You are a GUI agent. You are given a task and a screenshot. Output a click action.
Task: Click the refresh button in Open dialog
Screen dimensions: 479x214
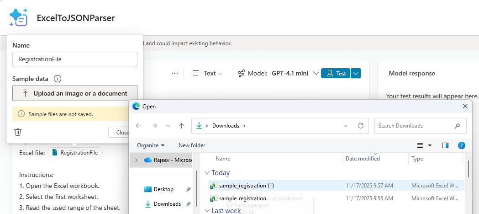point(361,126)
